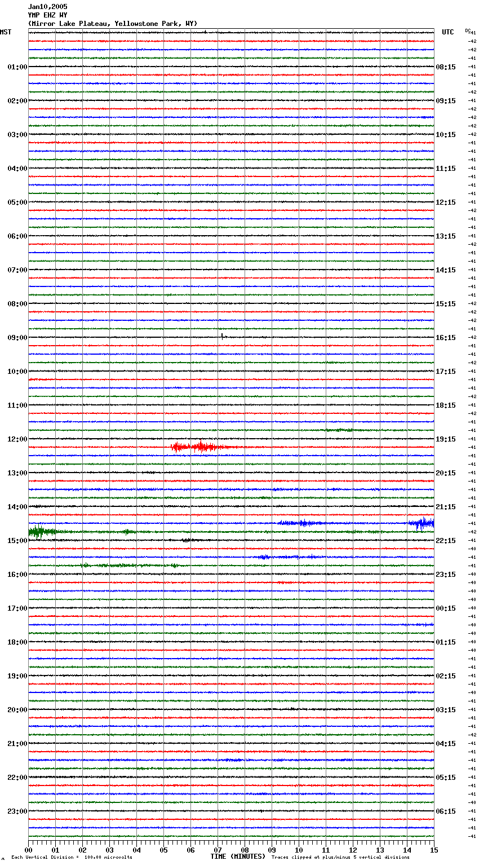Select the 07:00 MST time label
479x865 pixels.
point(17,270)
